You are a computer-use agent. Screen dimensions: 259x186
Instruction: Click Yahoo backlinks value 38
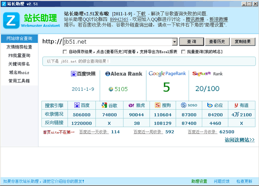click(x=137, y=123)
